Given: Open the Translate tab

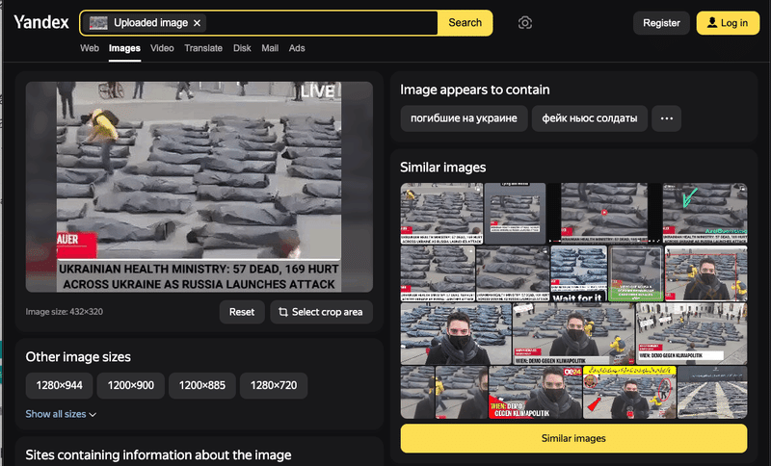Looking at the screenshot, I should pyautogui.click(x=203, y=48).
